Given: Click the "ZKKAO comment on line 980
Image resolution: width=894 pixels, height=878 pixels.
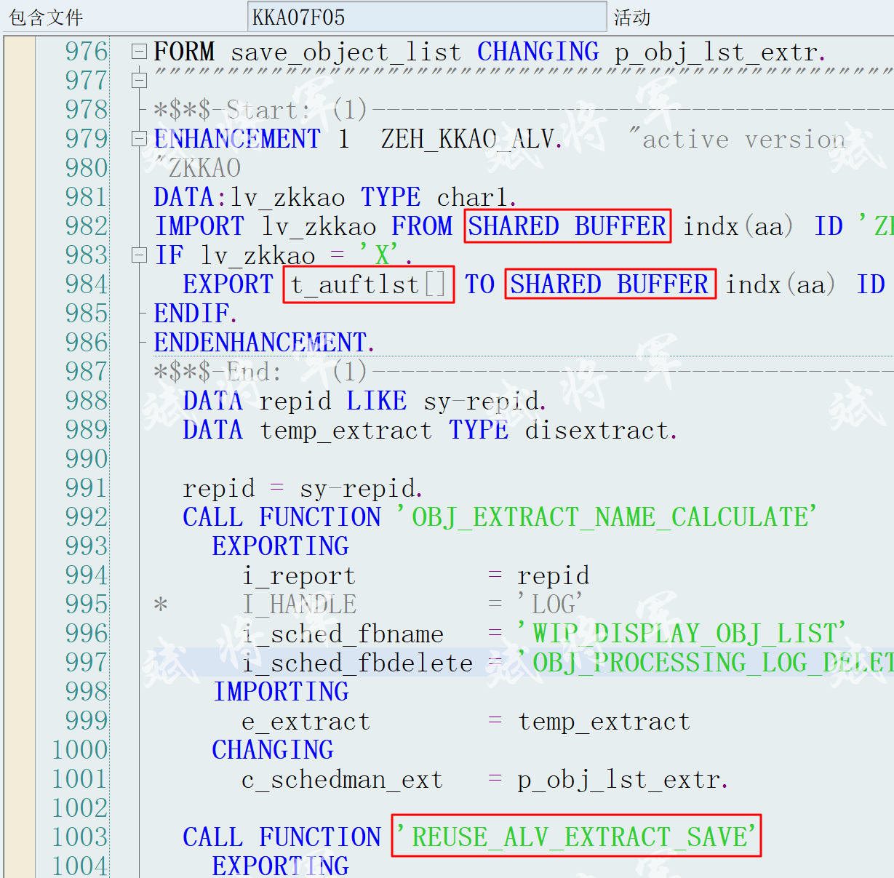Looking at the screenshot, I should tap(197, 168).
